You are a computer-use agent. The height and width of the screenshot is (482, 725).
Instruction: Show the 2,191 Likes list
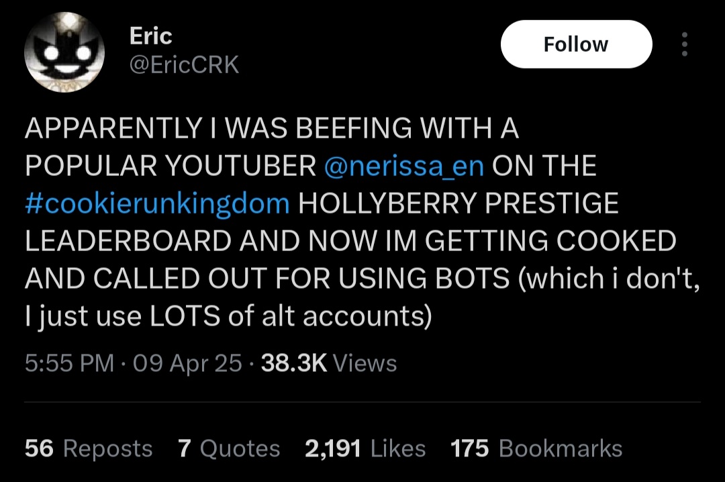point(365,448)
